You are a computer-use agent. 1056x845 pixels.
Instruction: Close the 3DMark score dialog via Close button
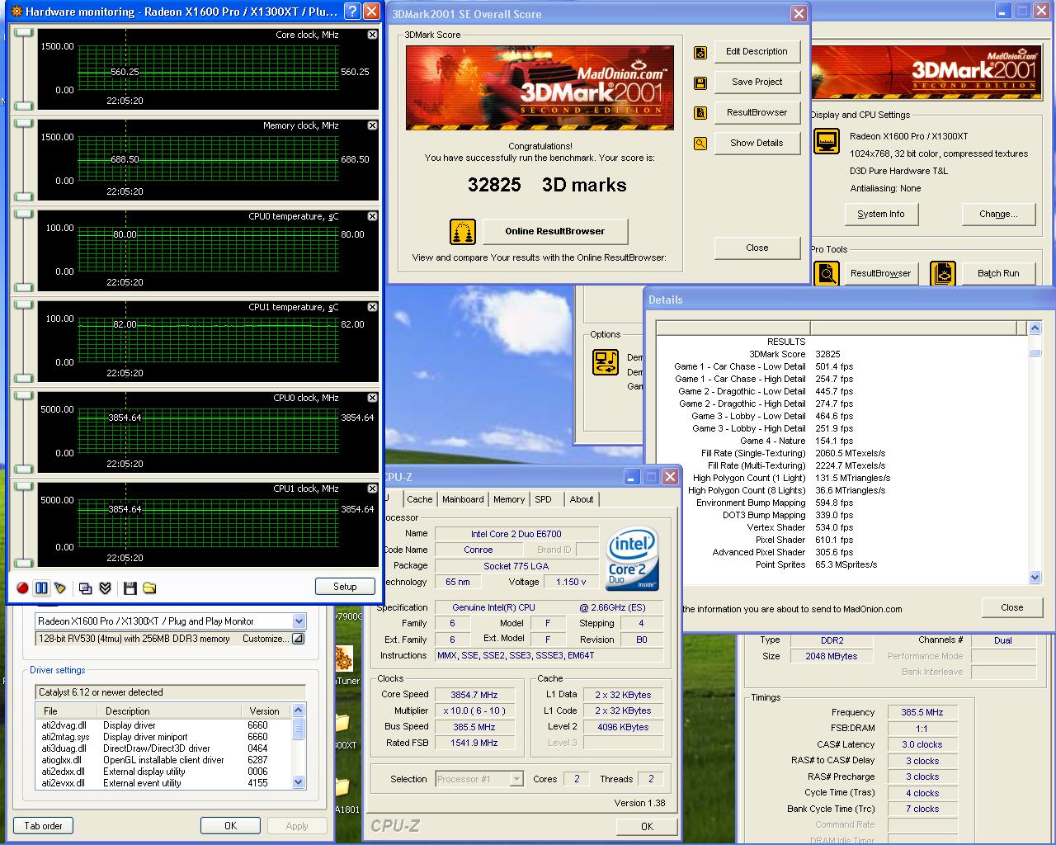757,248
